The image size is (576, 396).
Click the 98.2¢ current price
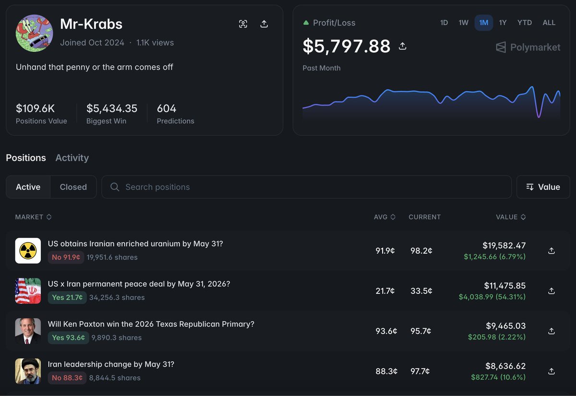tap(421, 251)
